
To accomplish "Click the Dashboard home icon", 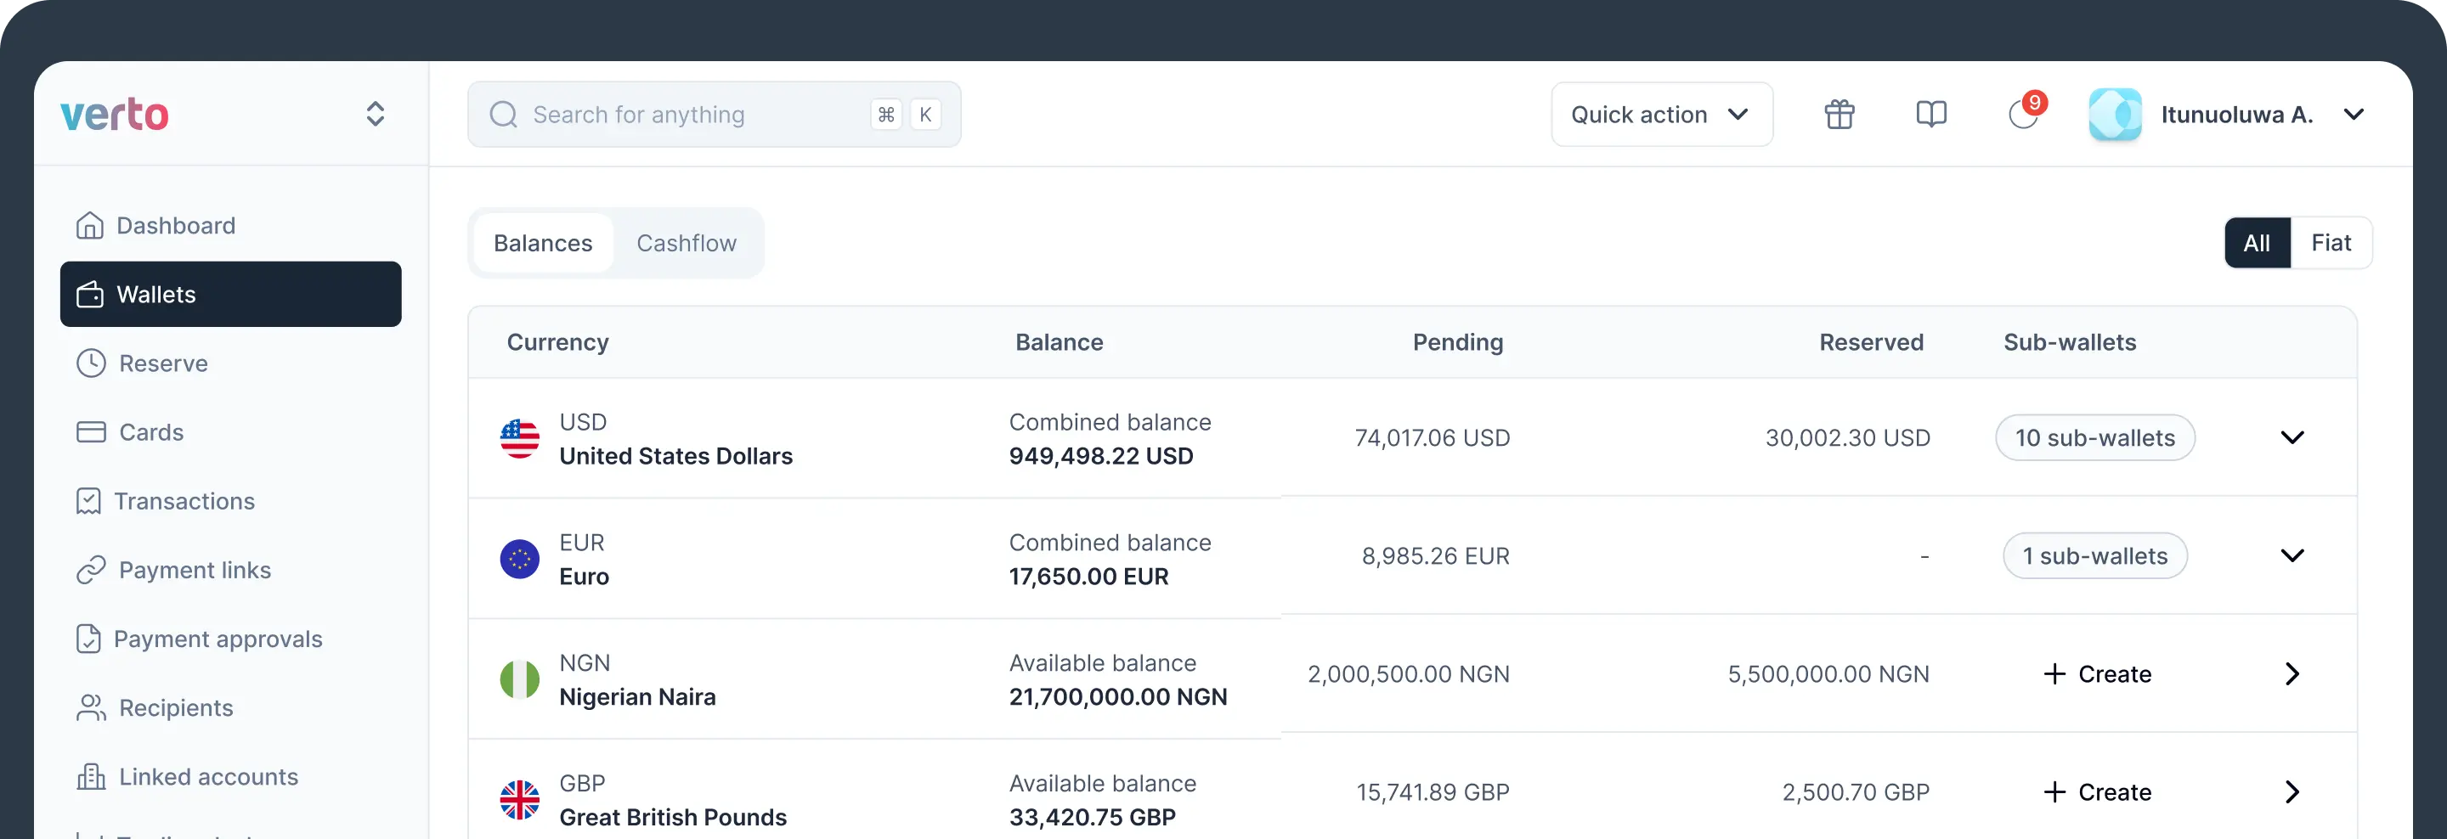I will (89, 226).
